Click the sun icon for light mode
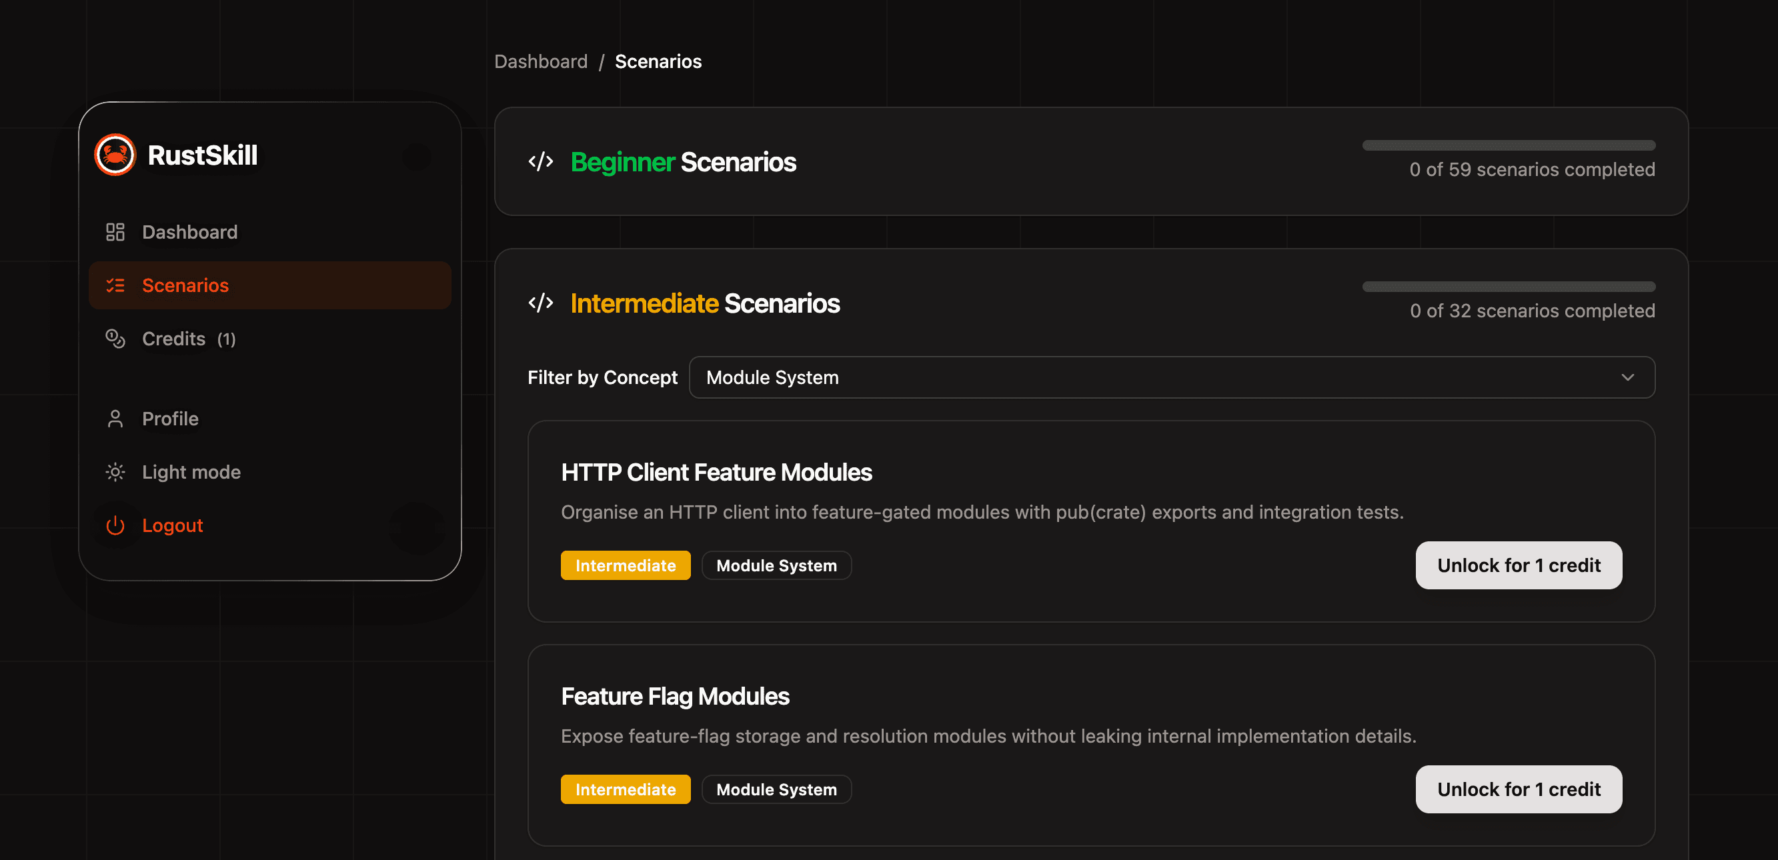Viewport: 1778px width, 860px height. [115, 471]
